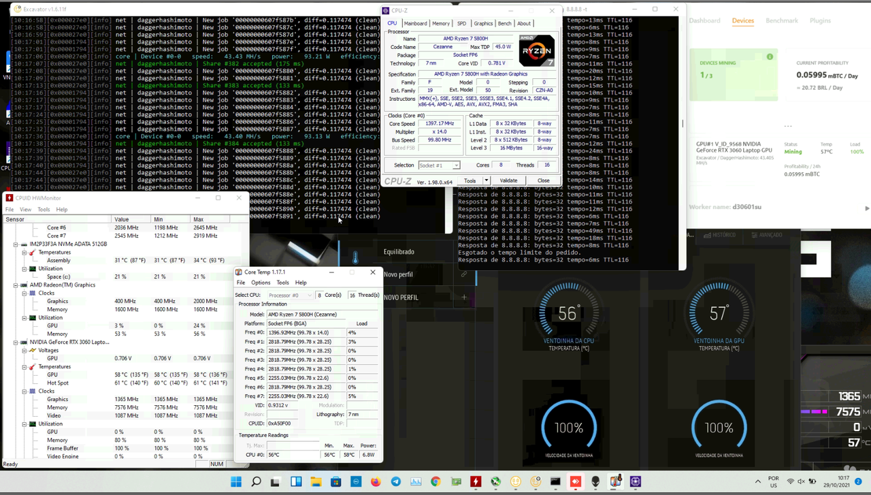Switch to the Memory tab in CPU-Z
871x495 pixels.
pos(441,23)
